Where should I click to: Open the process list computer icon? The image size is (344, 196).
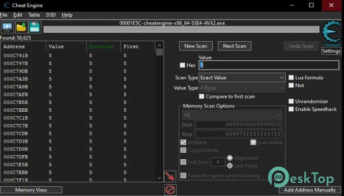7,27
